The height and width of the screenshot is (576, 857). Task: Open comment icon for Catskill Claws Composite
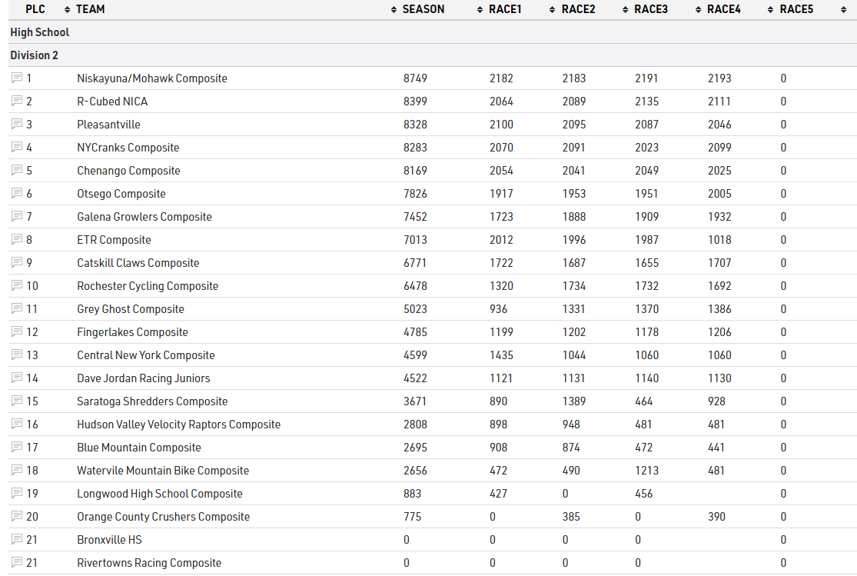(17, 262)
